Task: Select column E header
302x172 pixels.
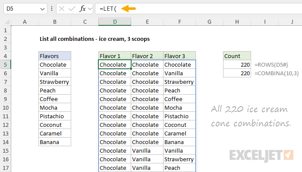Action: [147, 21]
